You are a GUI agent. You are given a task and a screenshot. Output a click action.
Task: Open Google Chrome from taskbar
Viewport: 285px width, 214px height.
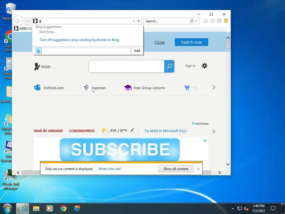point(63,208)
